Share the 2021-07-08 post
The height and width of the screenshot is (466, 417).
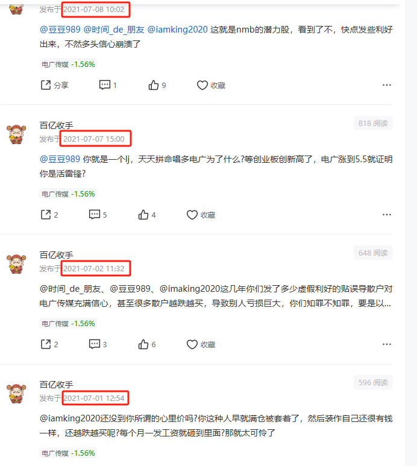54,85
